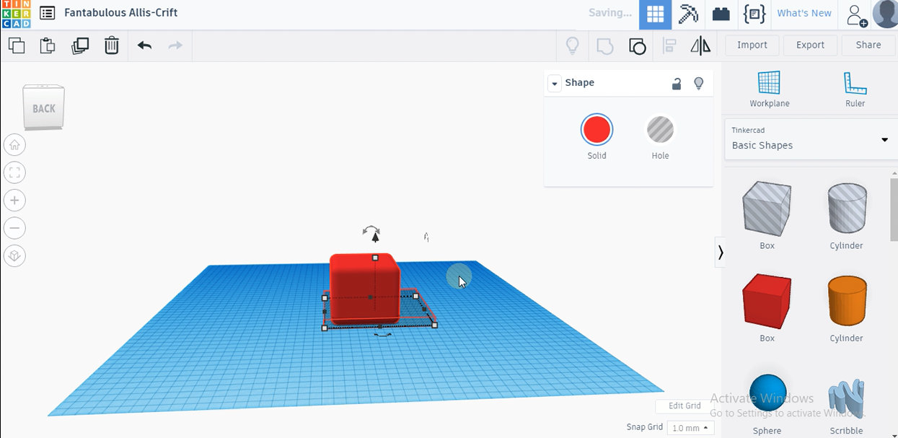Select the Ruler tool

[855, 89]
